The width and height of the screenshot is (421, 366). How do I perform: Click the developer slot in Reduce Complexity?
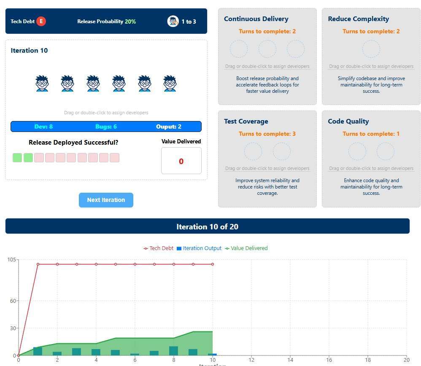coord(371,49)
